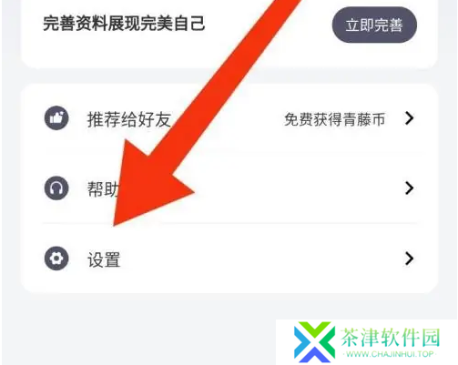Click the 茶津软件园 watermark text
Screen dimensions: 458x365
click(391, 337)
